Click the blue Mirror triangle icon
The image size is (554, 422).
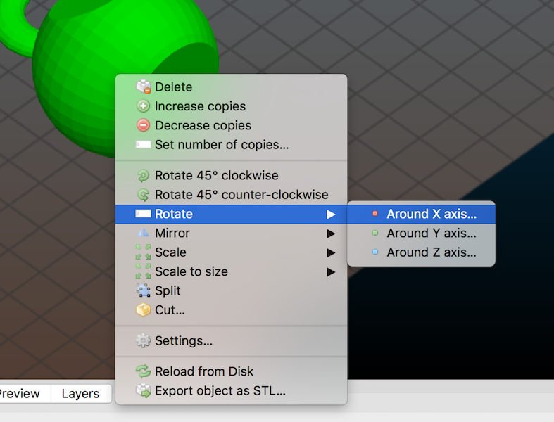tap(143, 233)
